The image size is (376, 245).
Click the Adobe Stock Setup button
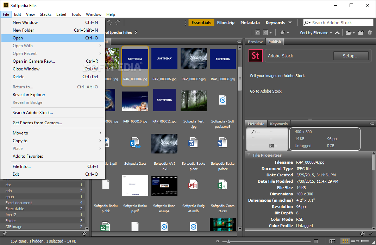[351, 56]
